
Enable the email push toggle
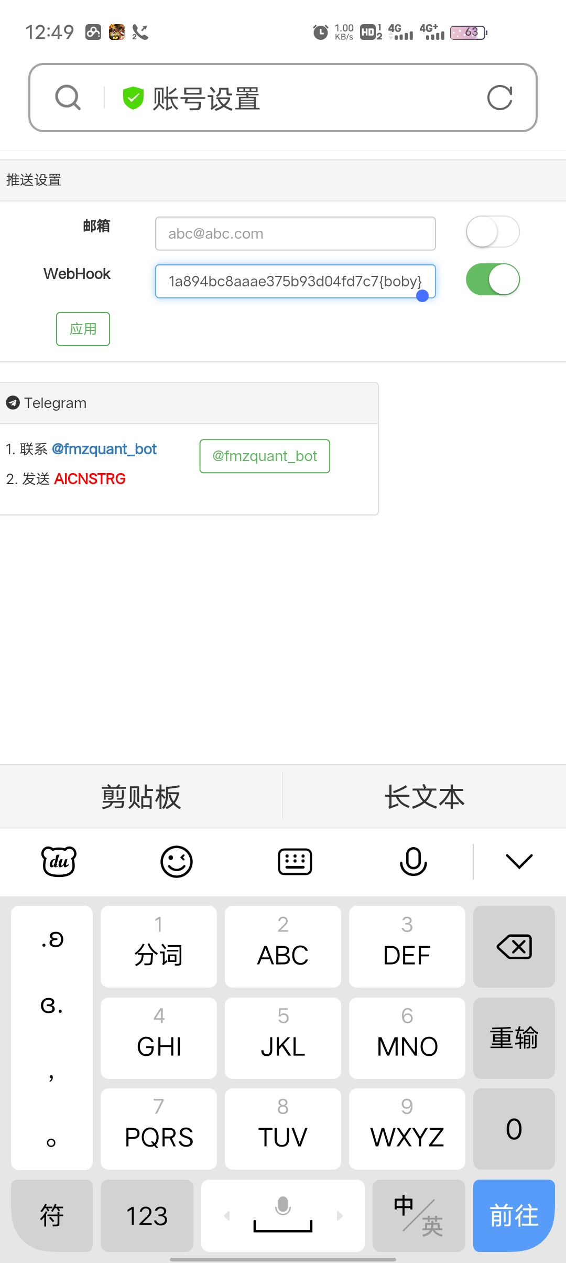pyautogui.click(x=493, y=231)
